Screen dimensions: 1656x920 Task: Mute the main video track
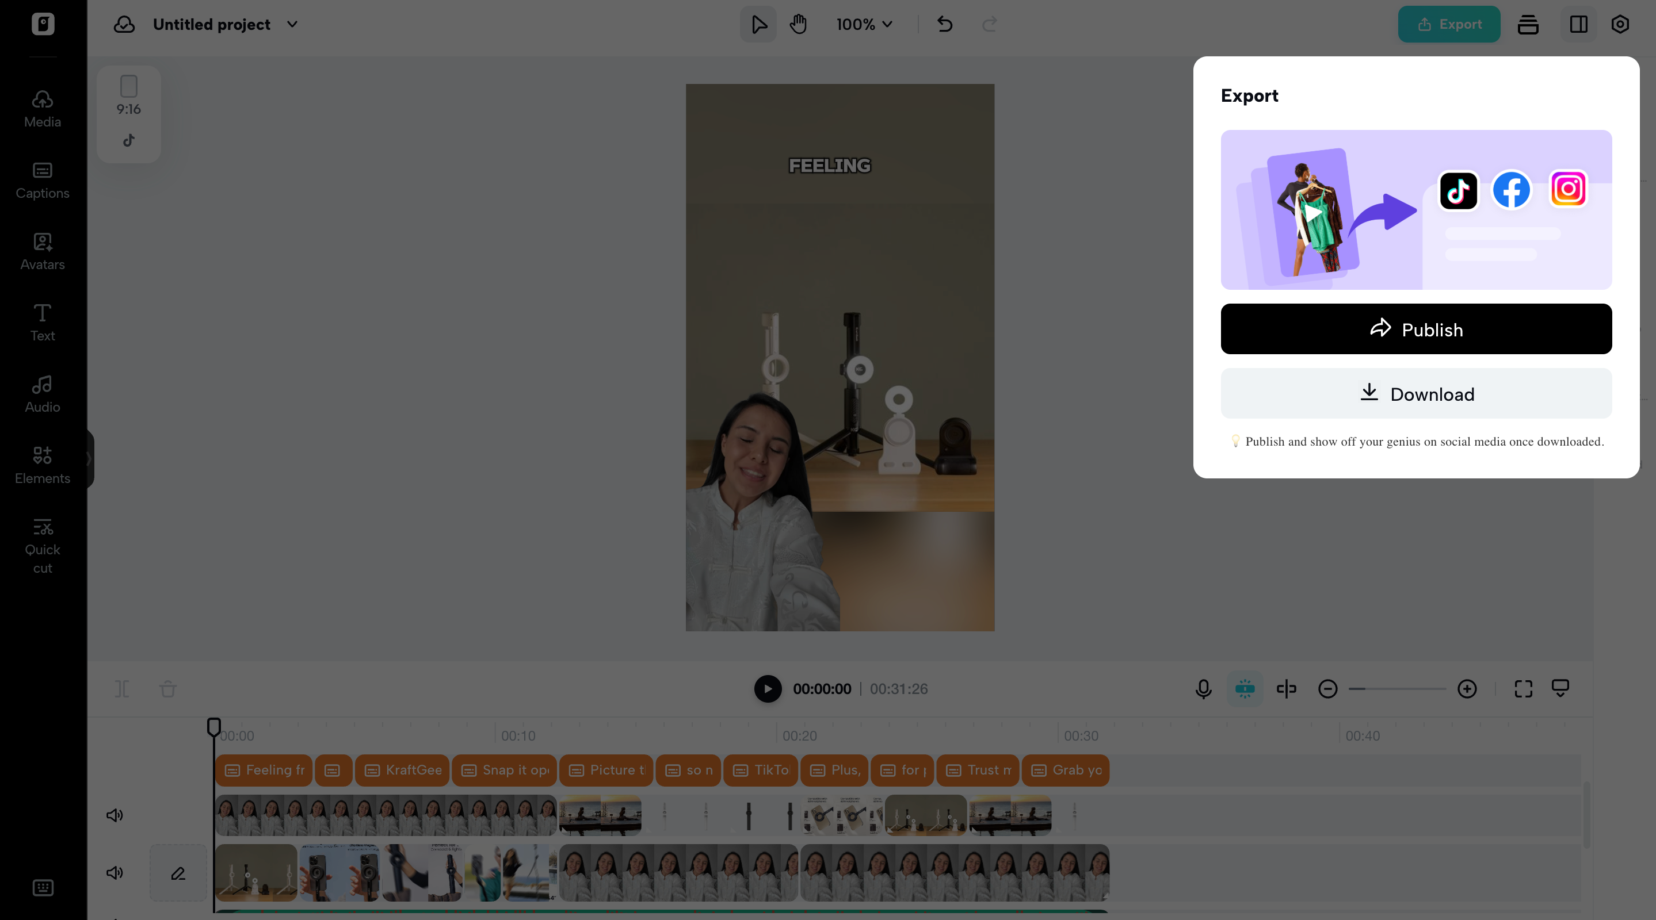[115, 815]
